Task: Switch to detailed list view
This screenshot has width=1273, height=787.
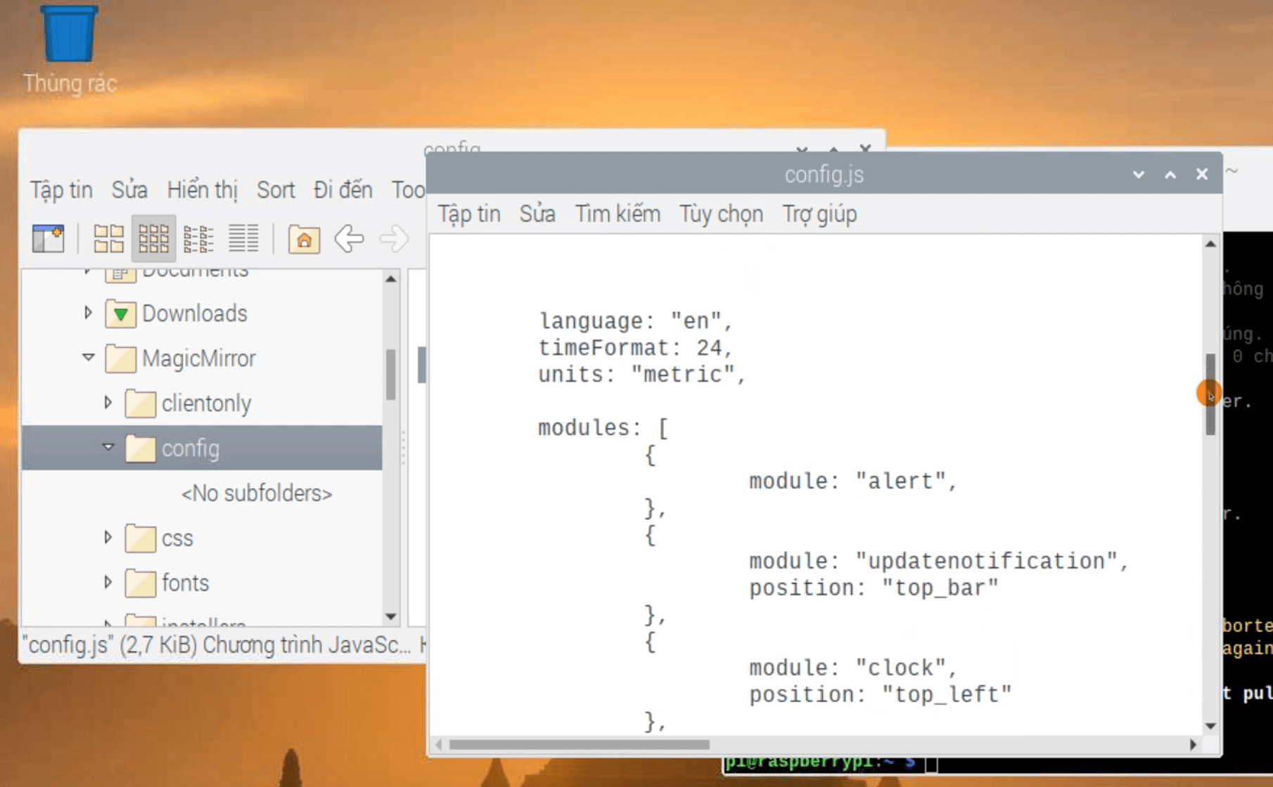Action: [243, 239]
